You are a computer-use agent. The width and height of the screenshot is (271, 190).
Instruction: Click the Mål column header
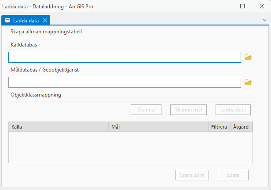(158, 127)
